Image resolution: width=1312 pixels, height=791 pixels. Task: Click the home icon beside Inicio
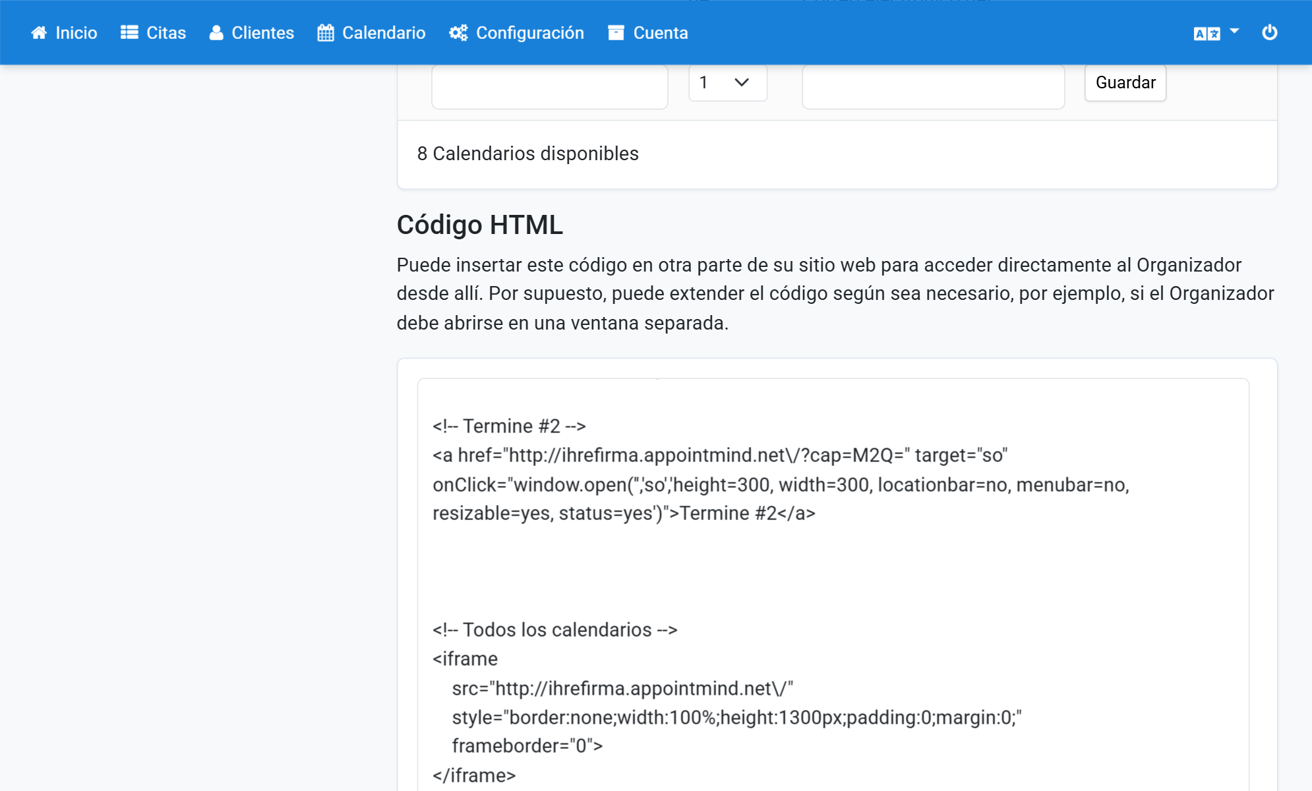[39, 33]
